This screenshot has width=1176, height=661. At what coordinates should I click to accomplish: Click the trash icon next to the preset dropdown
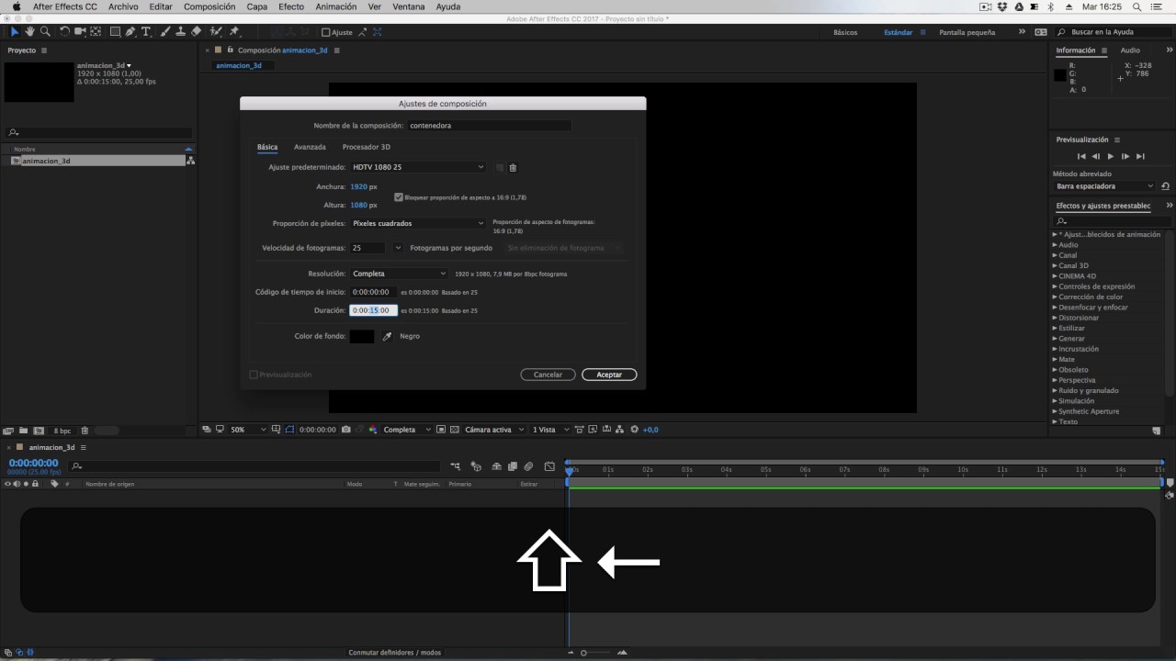coord(513,168)
